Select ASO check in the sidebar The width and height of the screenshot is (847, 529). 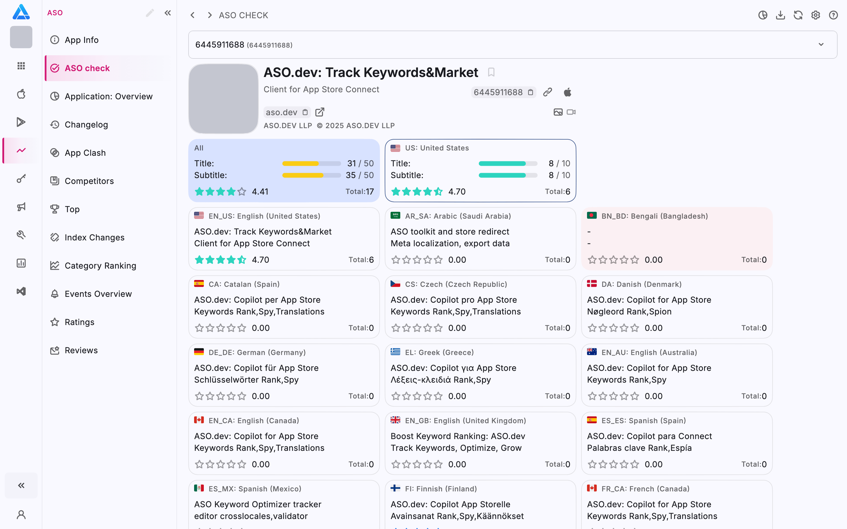pyautogui.click(x=109, y=68)
